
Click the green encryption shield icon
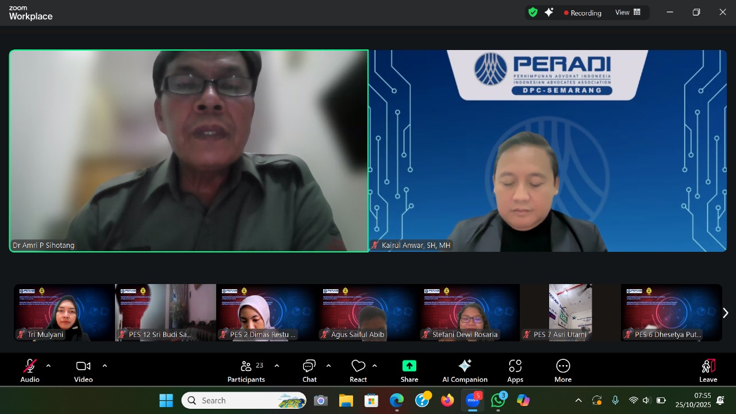click(533, 12)
